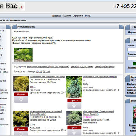Click the pink новинка label
Viewport: 136px width, 136px height.
(87, 117)
